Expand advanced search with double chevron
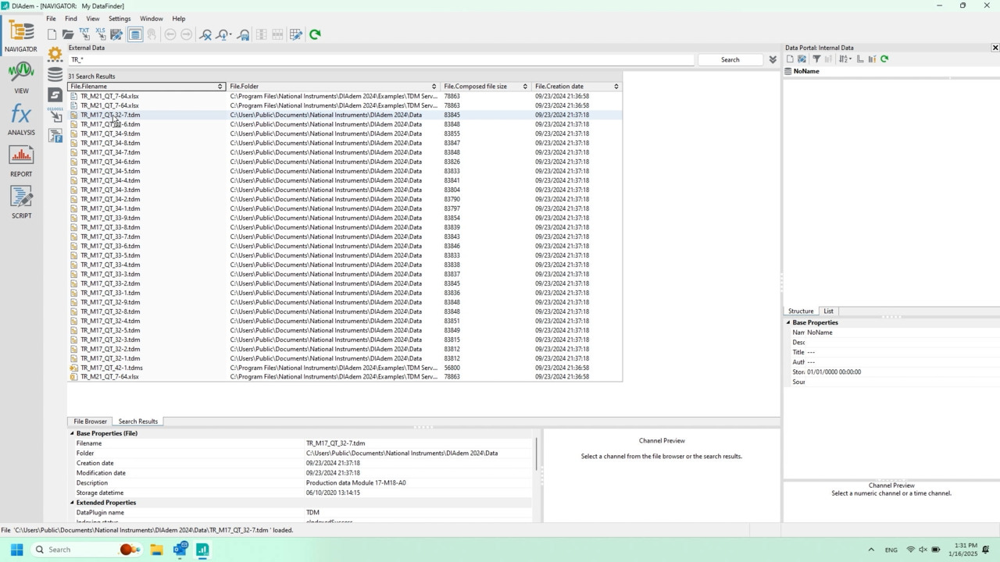The height and width of the screenshot is (562, 1000). click(773, 59)
